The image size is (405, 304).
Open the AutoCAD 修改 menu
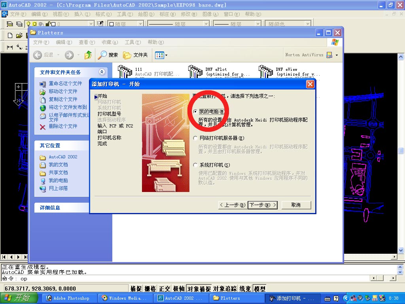pos(189,14)
